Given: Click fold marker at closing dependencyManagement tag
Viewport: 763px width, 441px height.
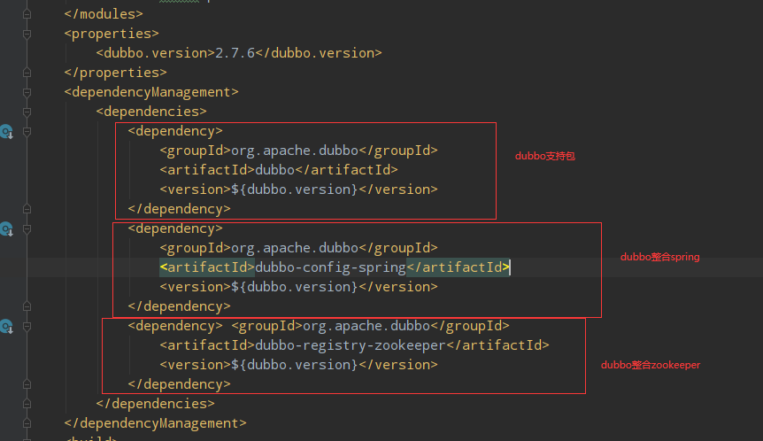Looking at the screenshot, I should tap(27, 423).
